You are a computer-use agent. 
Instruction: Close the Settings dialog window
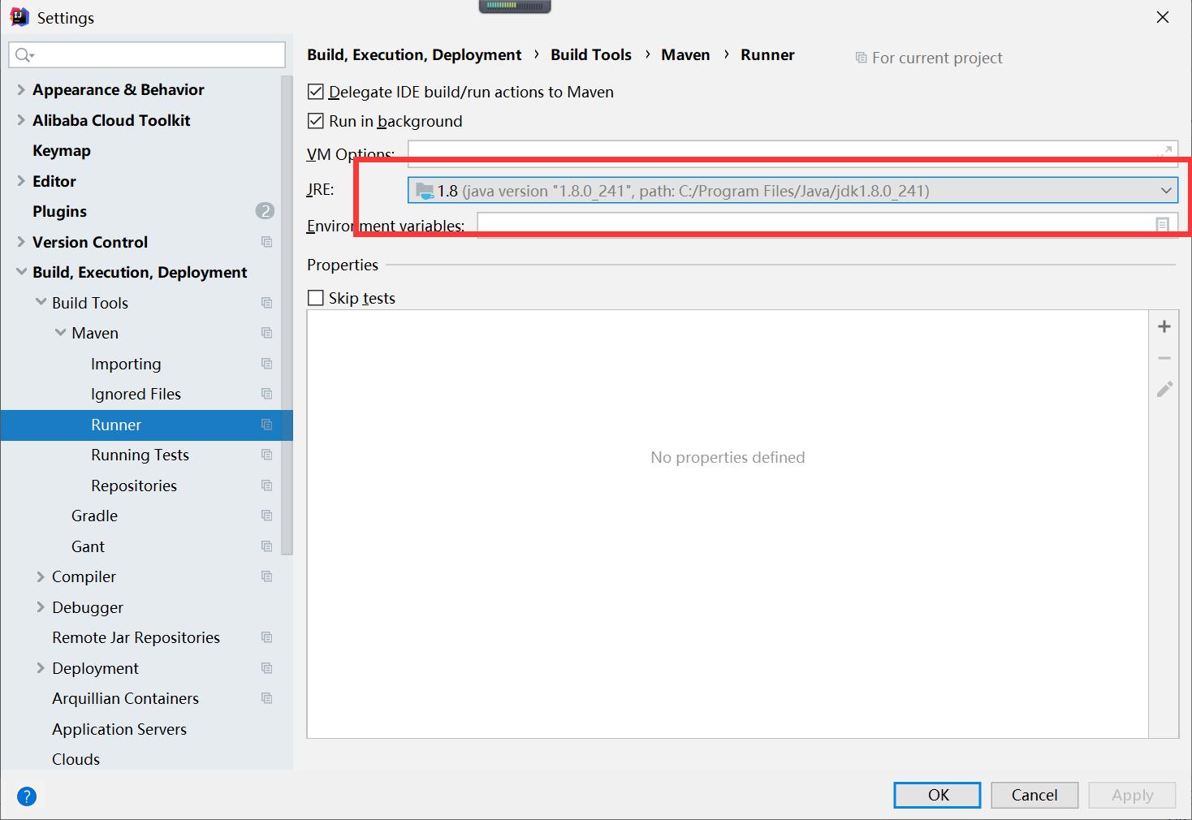(1163, 17)
